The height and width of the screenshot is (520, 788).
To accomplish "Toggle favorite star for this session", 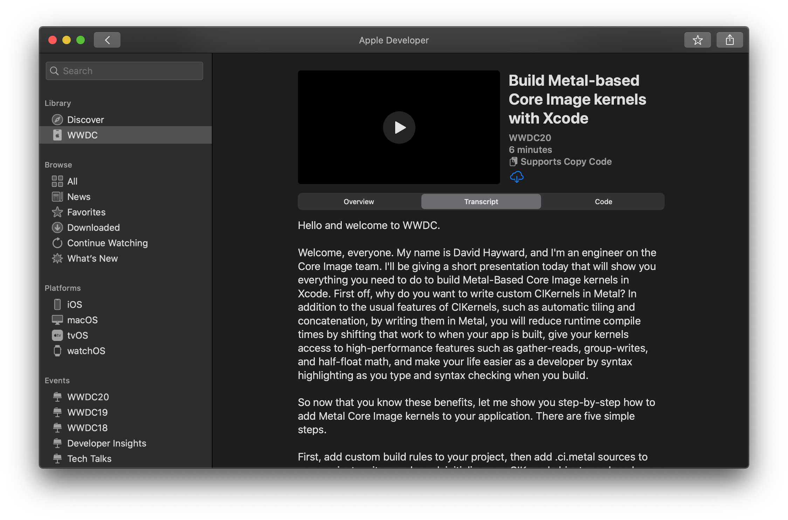I will [697, 40].
